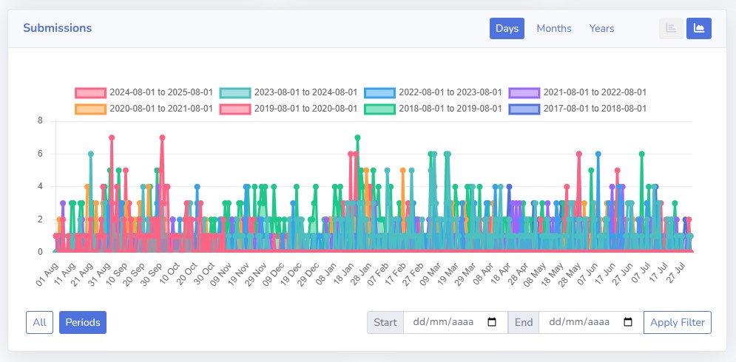Click the All button
The width and height of the screenshot is (736, 362).
(39, 323)
